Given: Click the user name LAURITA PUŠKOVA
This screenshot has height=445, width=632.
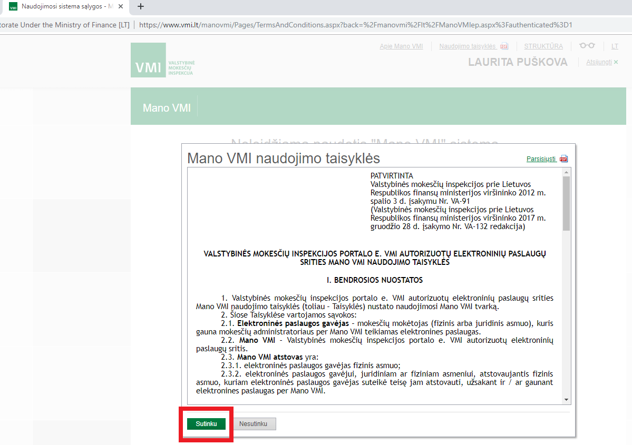Looking at the screenshot, I should [x=518, y=62].
